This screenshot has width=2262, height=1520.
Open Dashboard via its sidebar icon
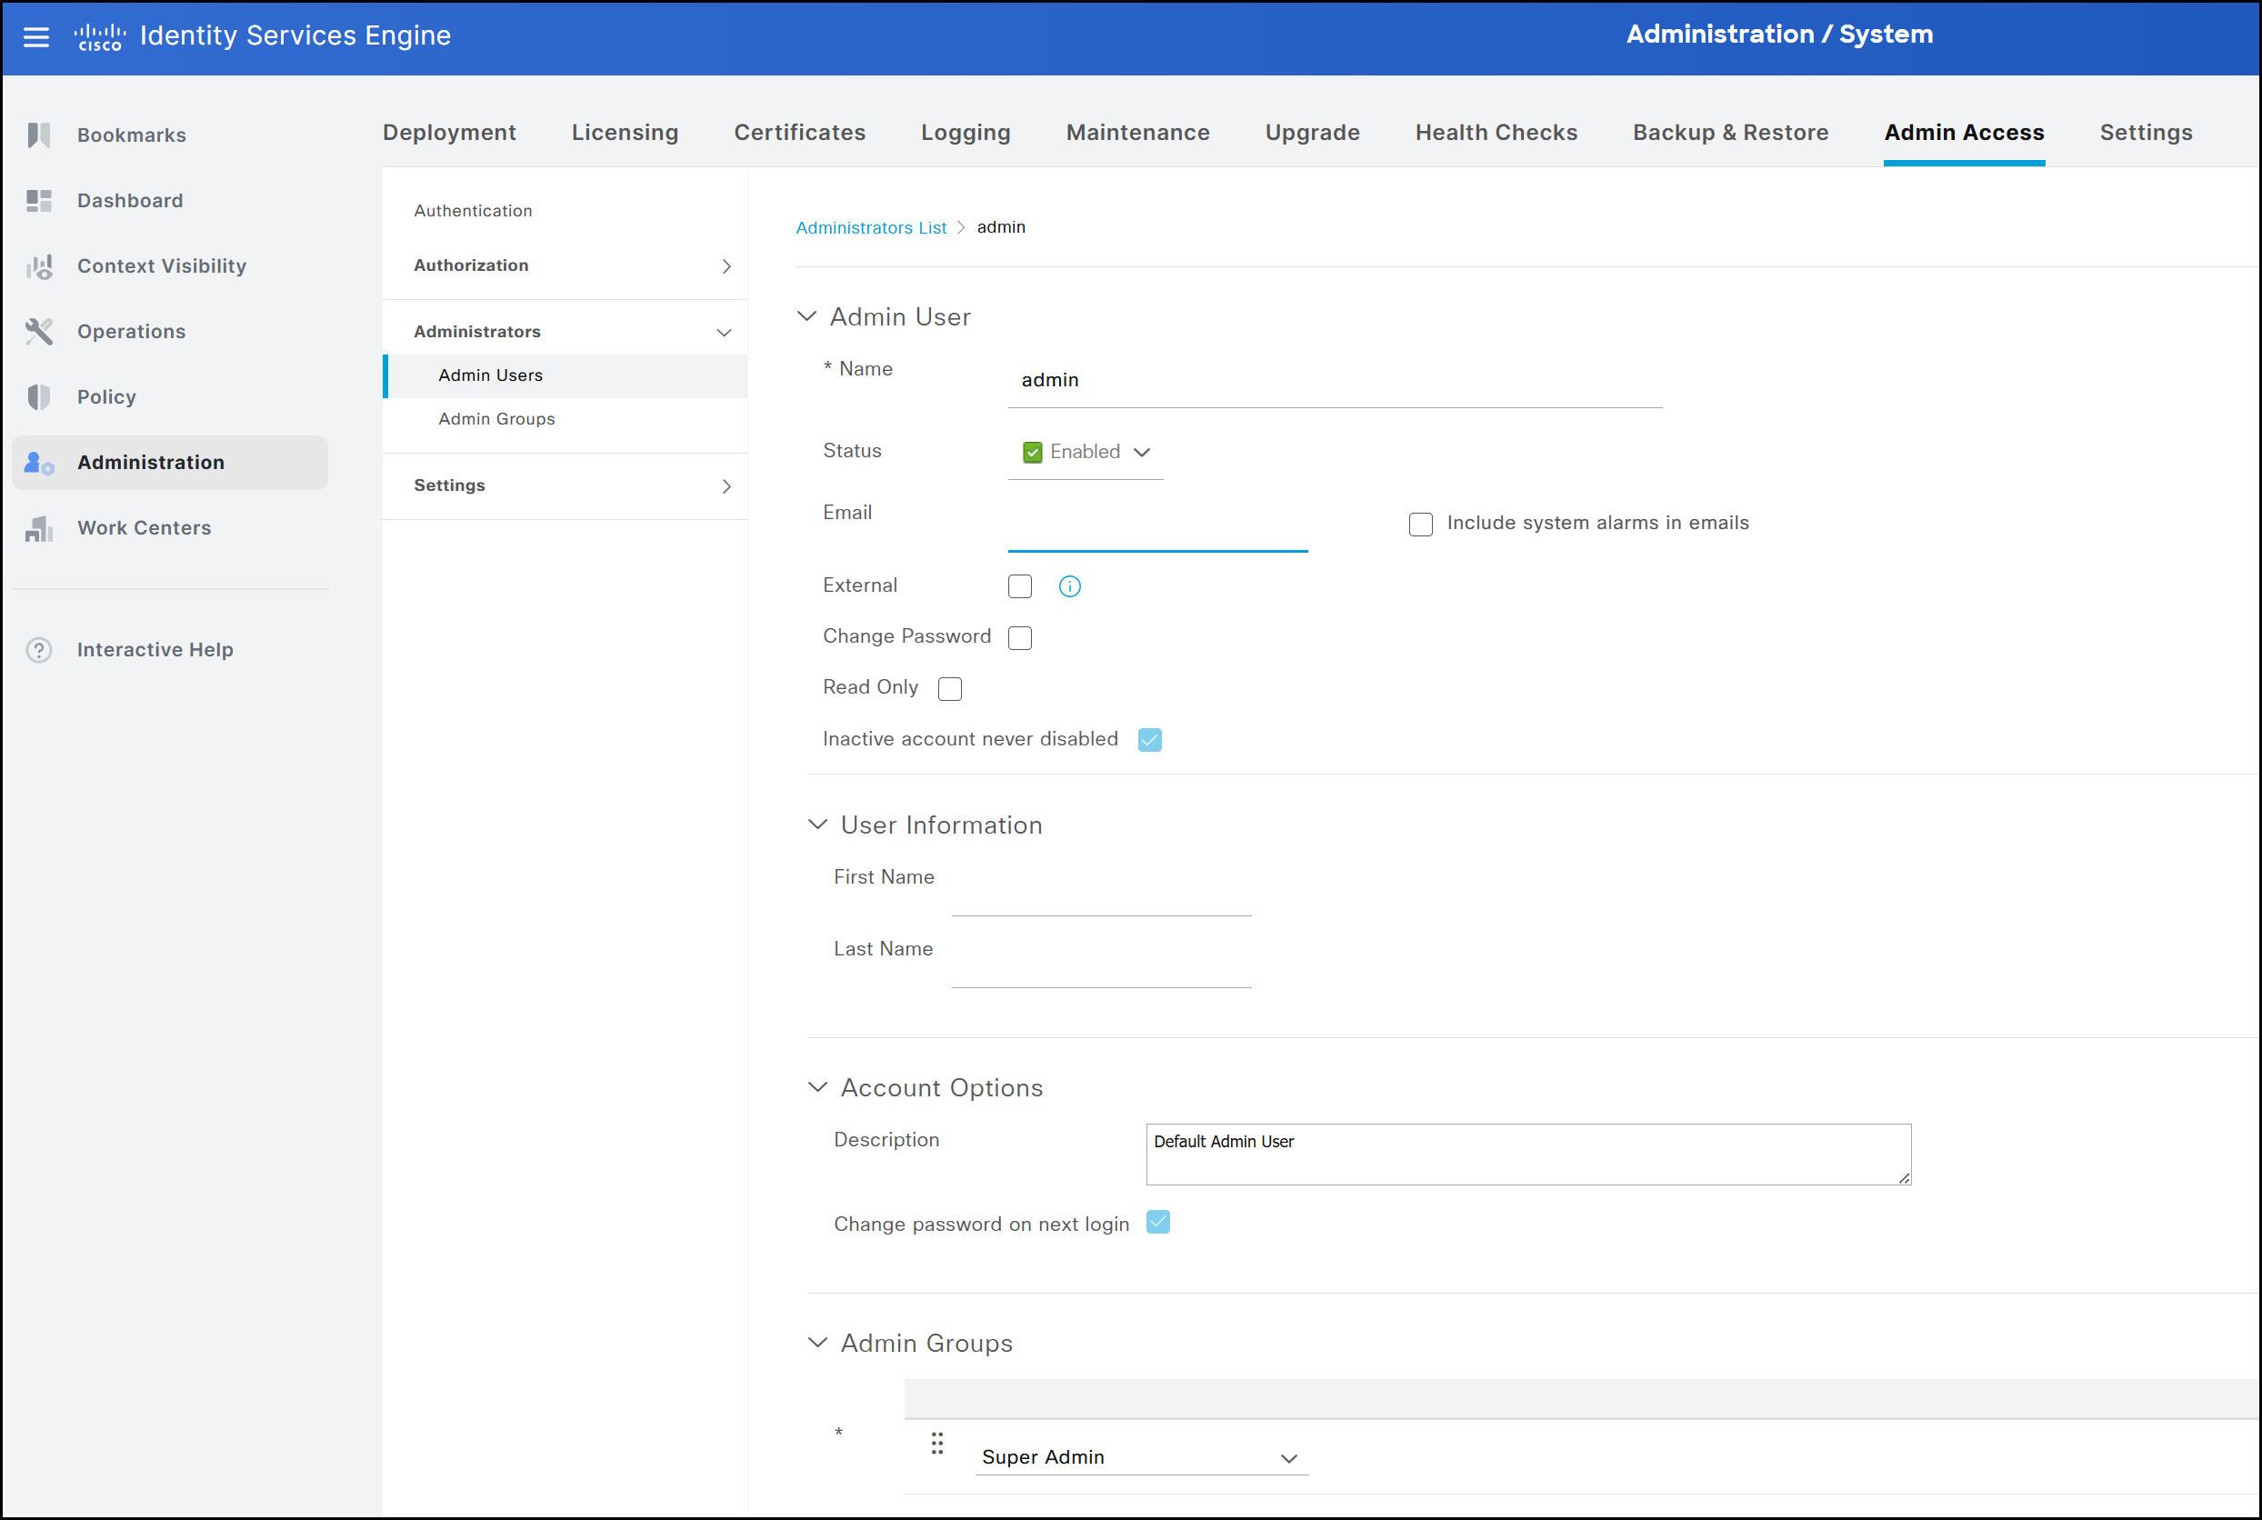pyautogui.click(x=39, y=201)
